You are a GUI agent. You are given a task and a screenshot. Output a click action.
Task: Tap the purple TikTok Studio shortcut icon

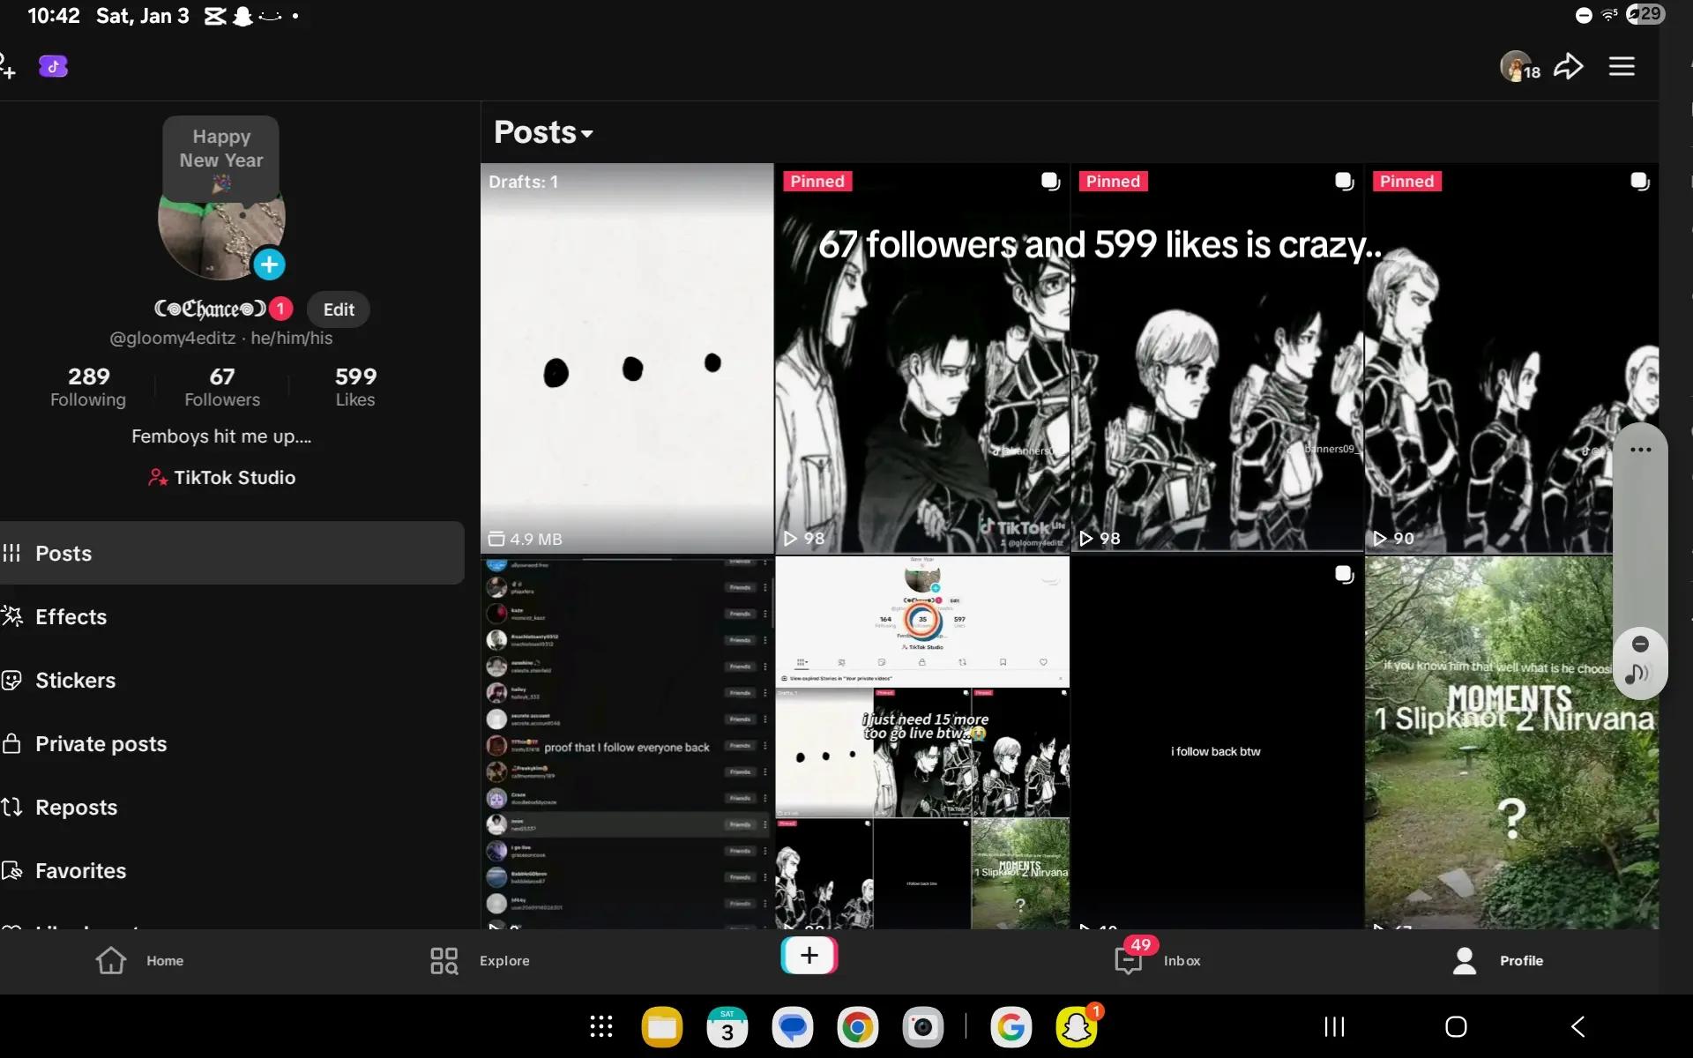[53, 66]
